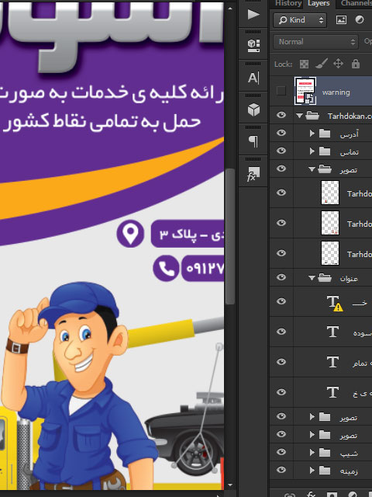372x497 pixels.
Task: Click the T icon of تمام text layer
Action: point(332,362)
